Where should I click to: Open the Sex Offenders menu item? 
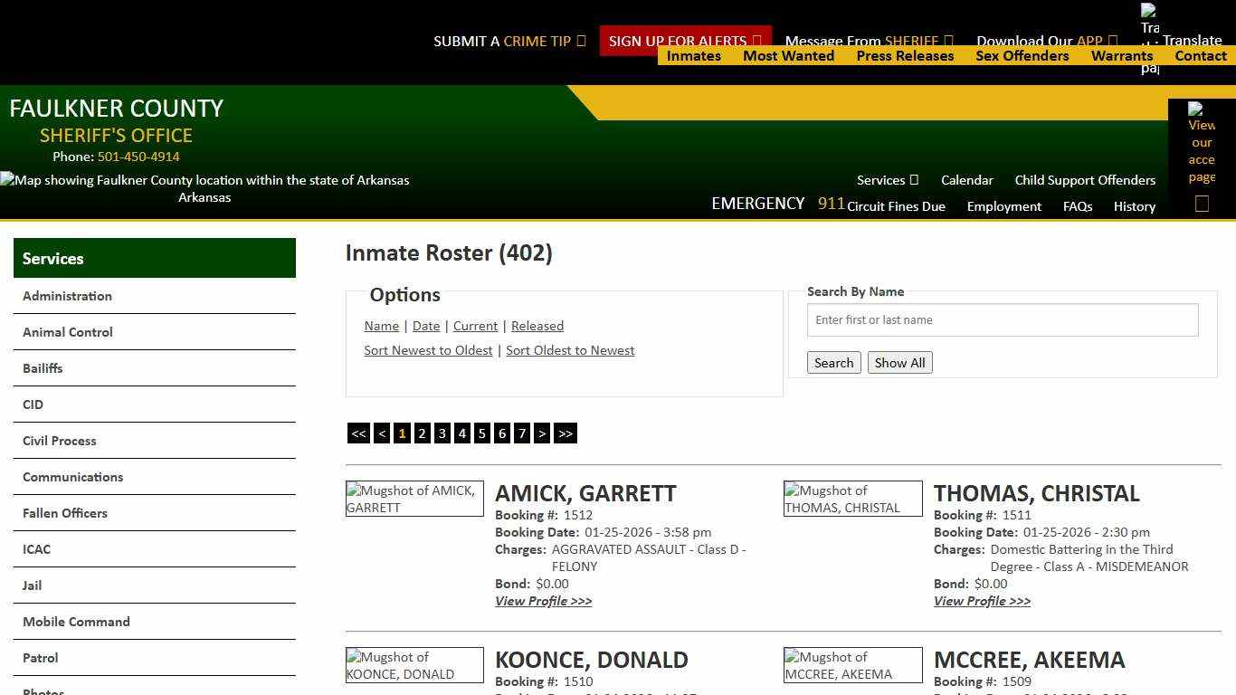pyautogui.click(x=1022, y=55)
